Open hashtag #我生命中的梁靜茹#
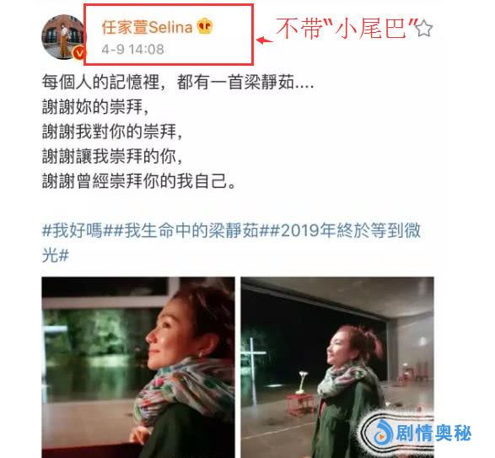 [x=191, y=230]
